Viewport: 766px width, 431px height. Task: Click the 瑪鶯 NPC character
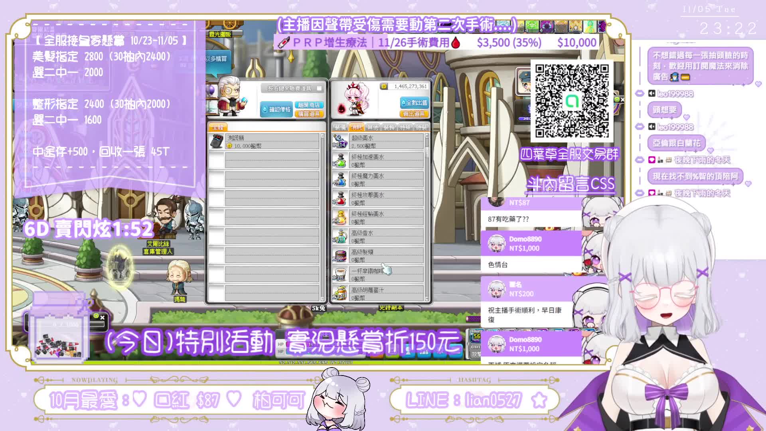179,277
